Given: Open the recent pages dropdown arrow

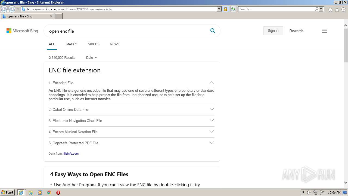Looking at the screenshot, I should click(18, 9).
